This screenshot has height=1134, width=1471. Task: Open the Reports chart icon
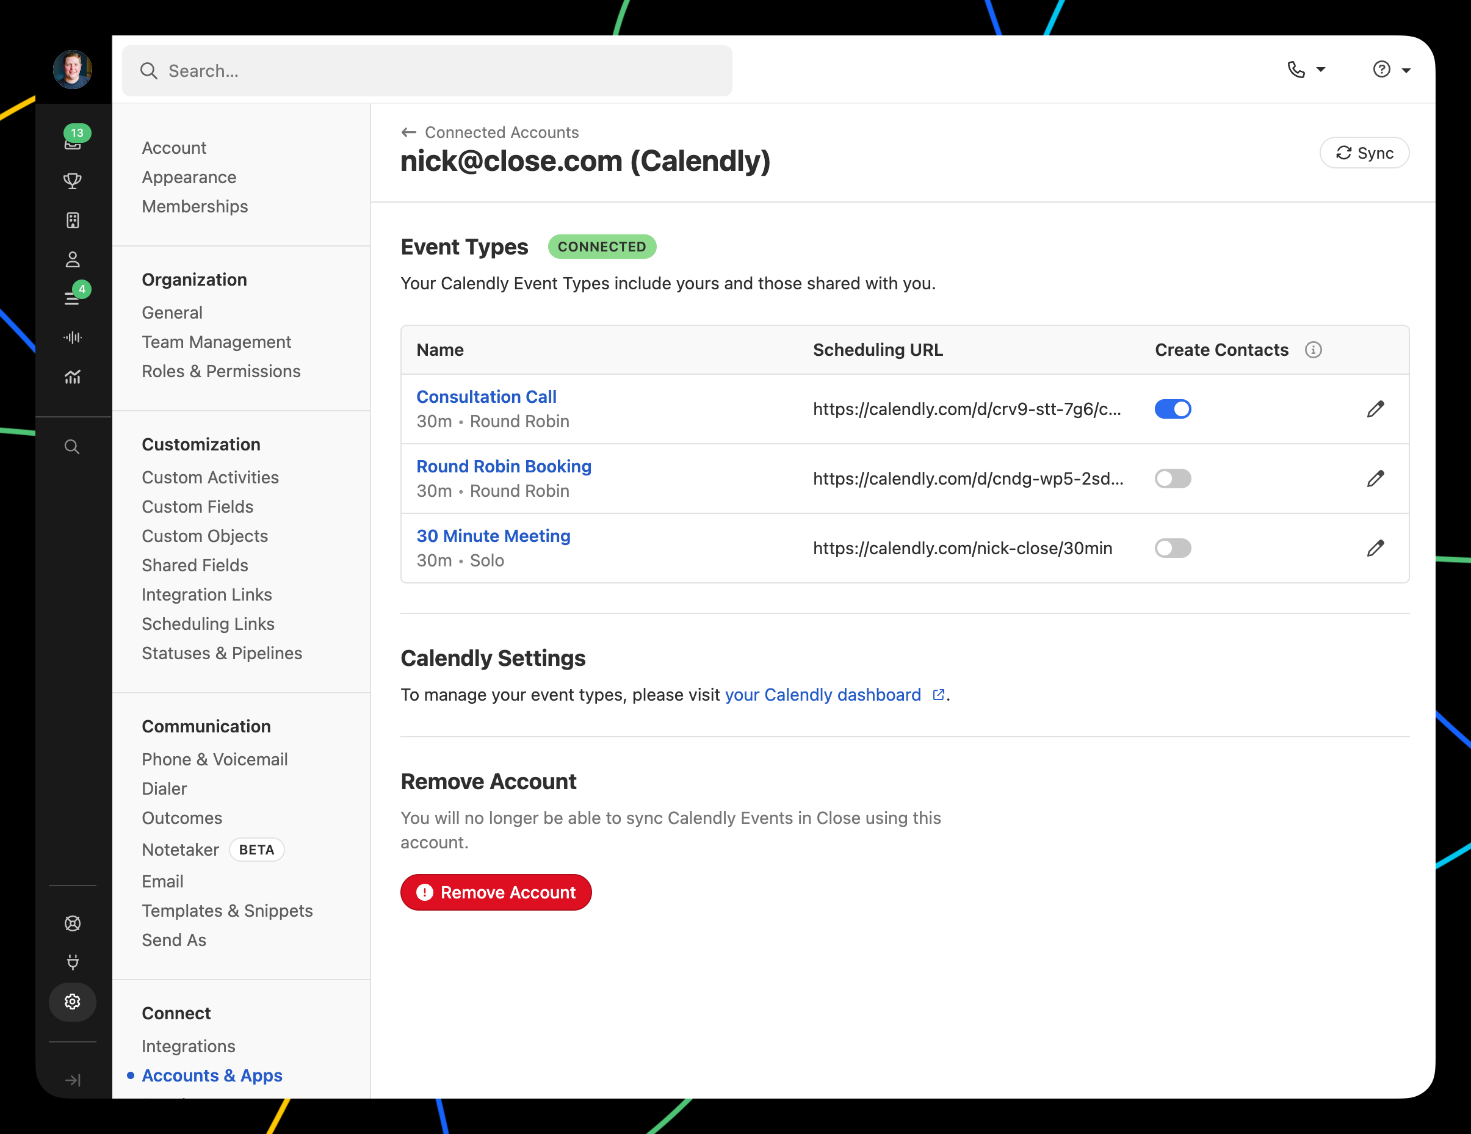[x=73, y=377]
